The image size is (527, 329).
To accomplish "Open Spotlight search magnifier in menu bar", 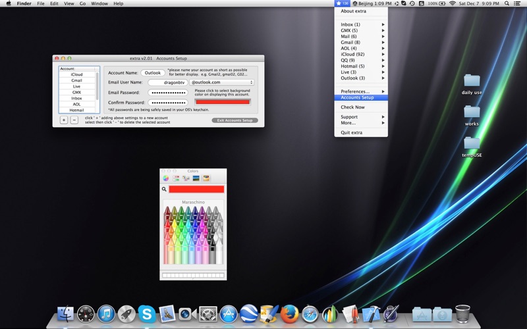I will [507, 3].
